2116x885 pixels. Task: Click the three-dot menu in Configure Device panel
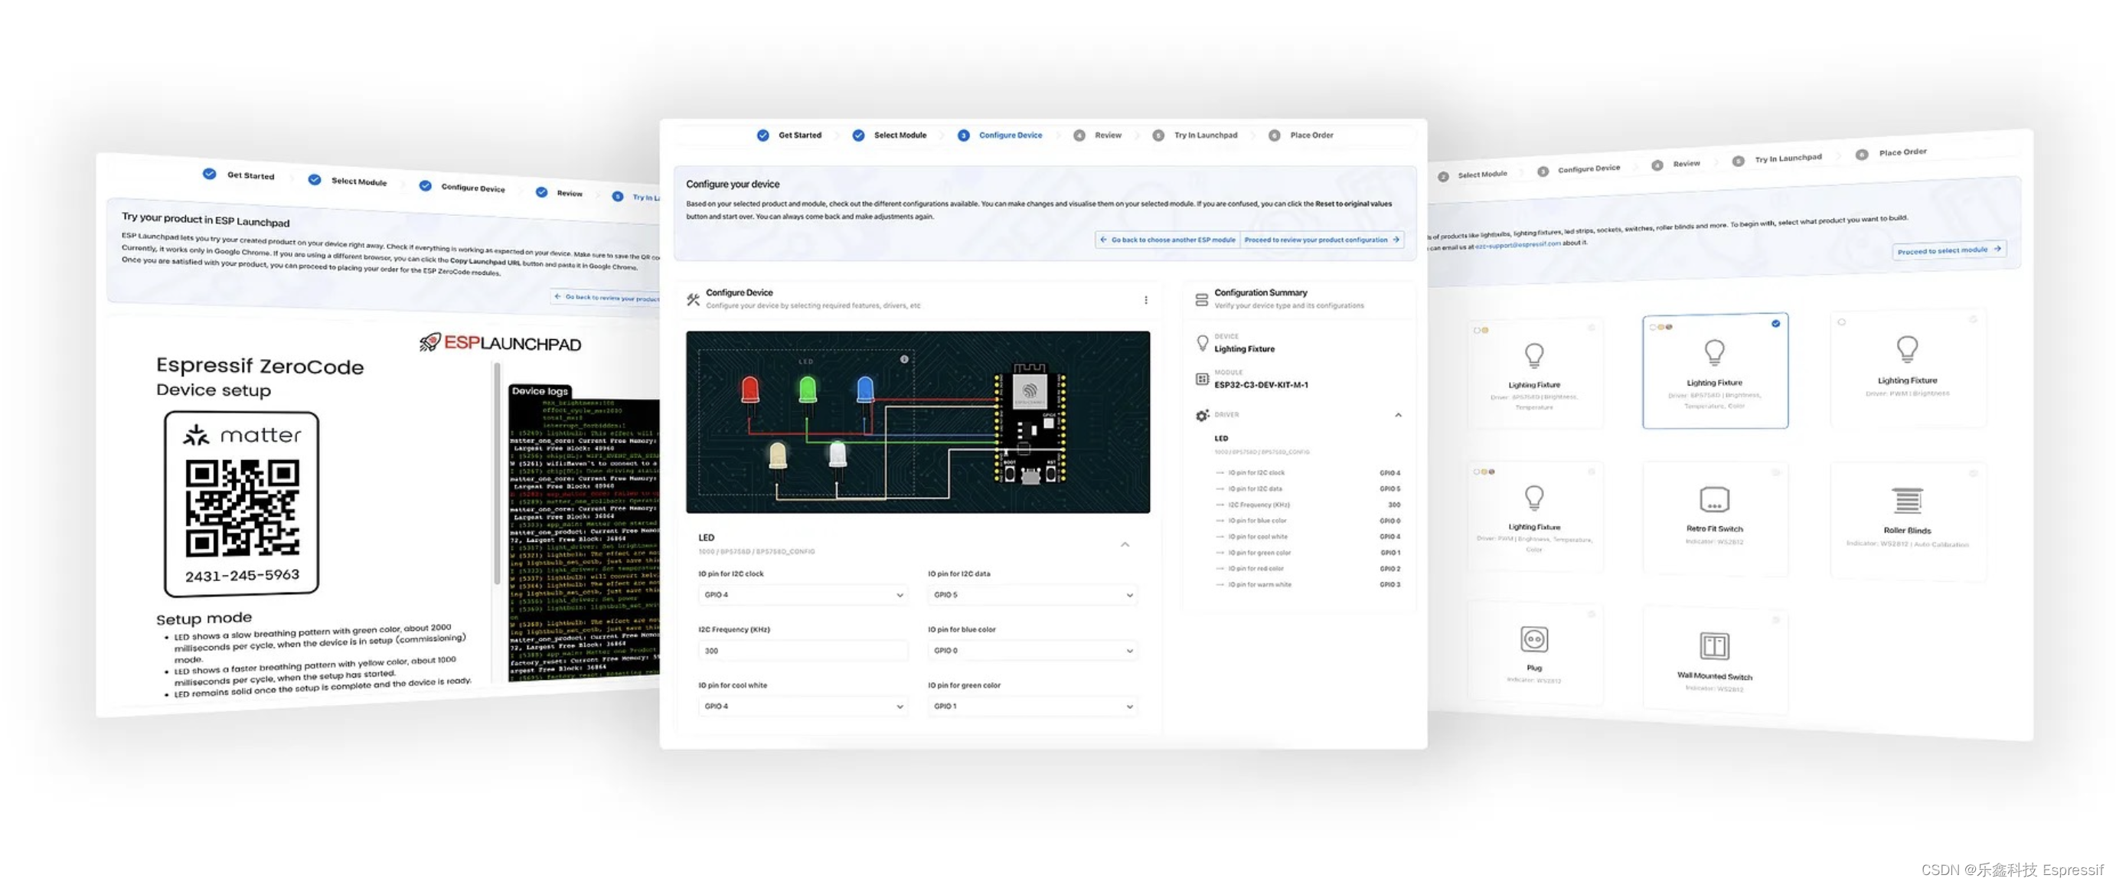1145,300
